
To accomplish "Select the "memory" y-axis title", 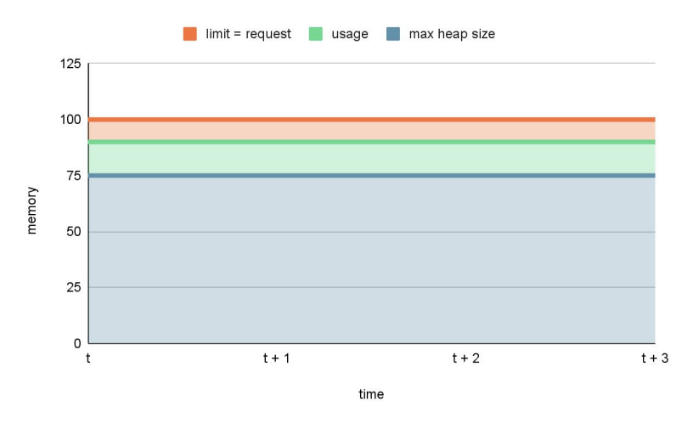I will coord(32,210).
